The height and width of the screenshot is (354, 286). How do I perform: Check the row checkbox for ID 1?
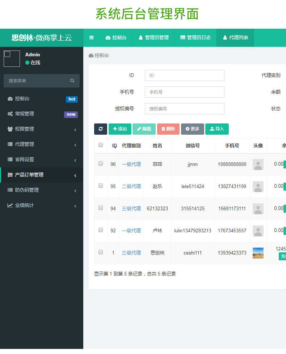[x=101, y=252]
